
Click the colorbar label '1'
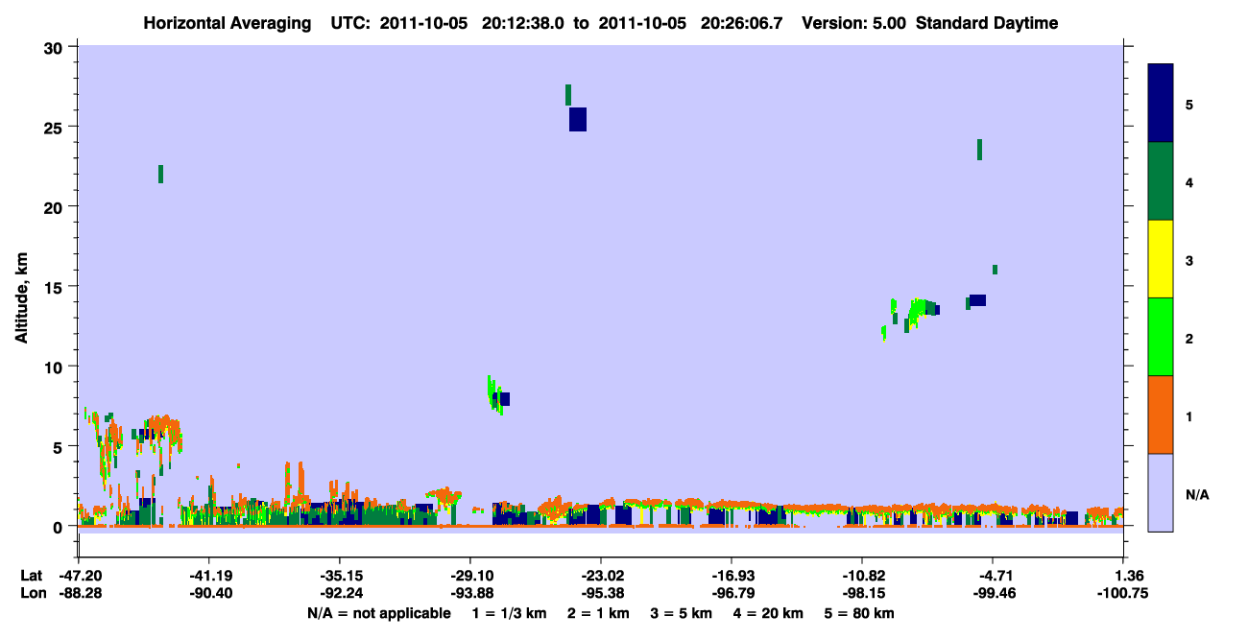[x=1189, y=415]
